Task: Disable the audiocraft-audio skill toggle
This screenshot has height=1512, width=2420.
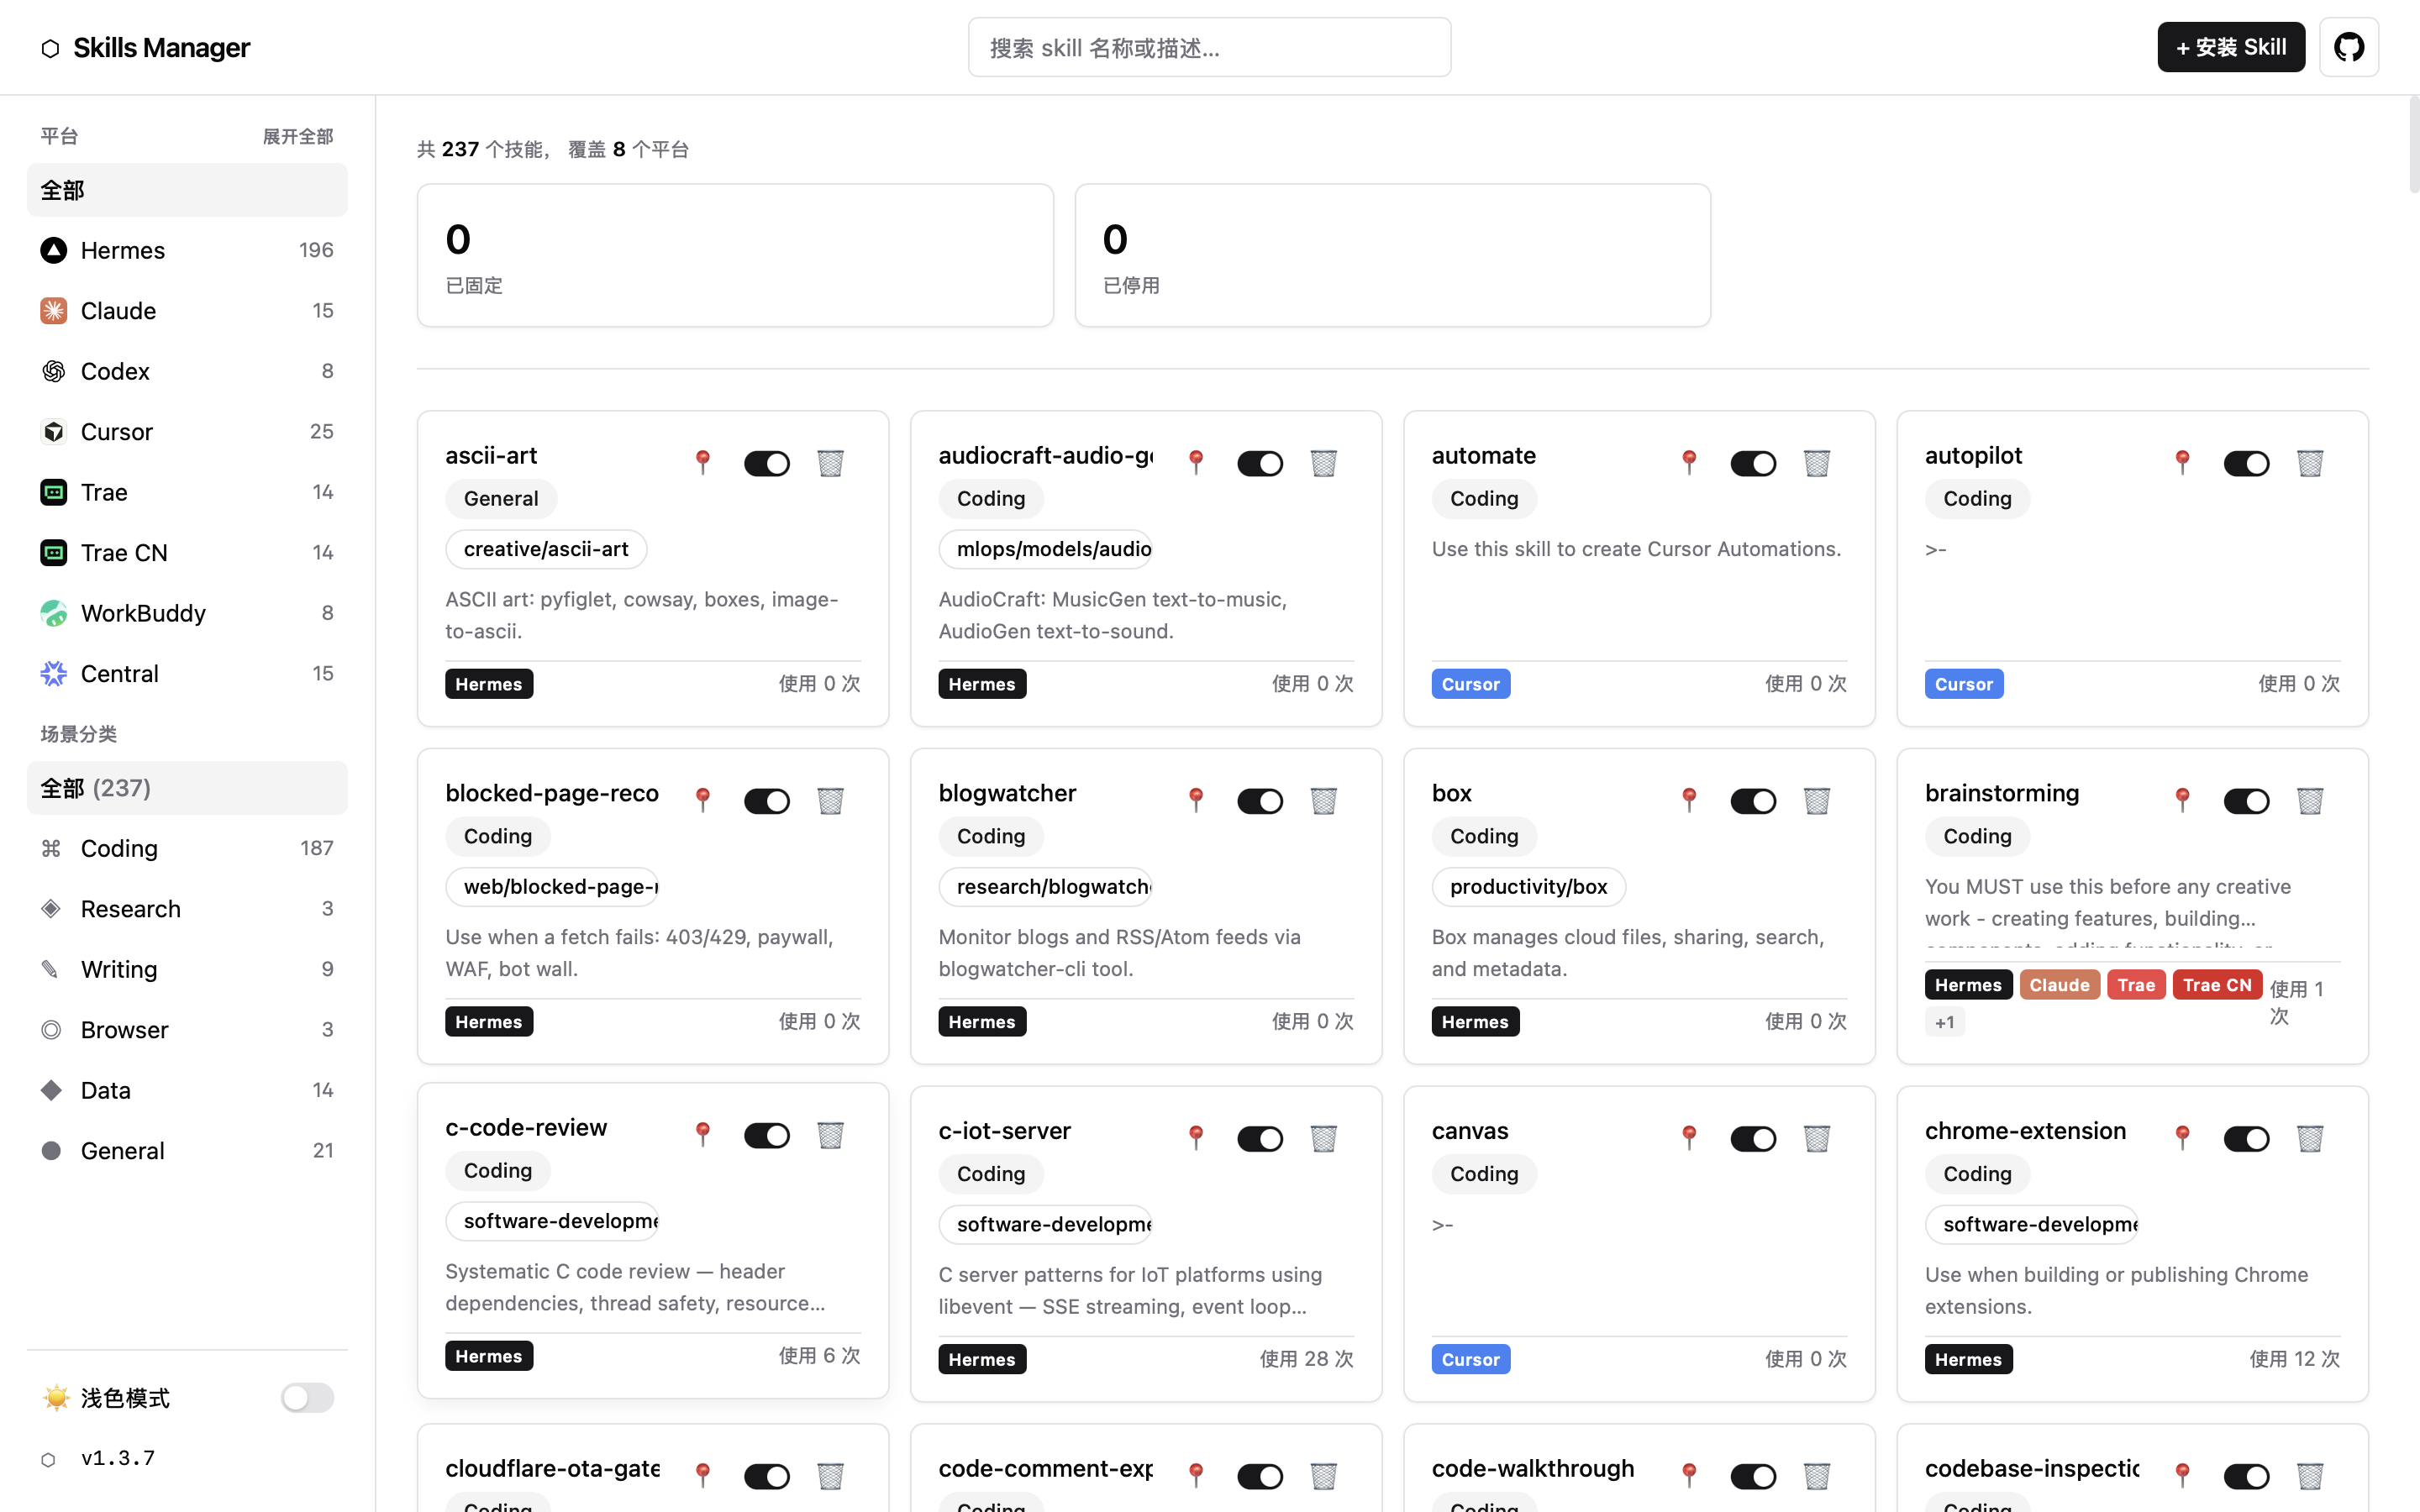Action: 1259,463
